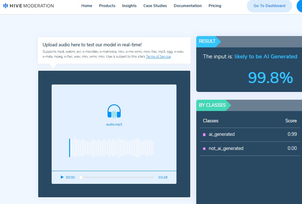Screen dimensions: 302x204
Task: Click the headphones audio icon
Action: click(x=114, y=111)
